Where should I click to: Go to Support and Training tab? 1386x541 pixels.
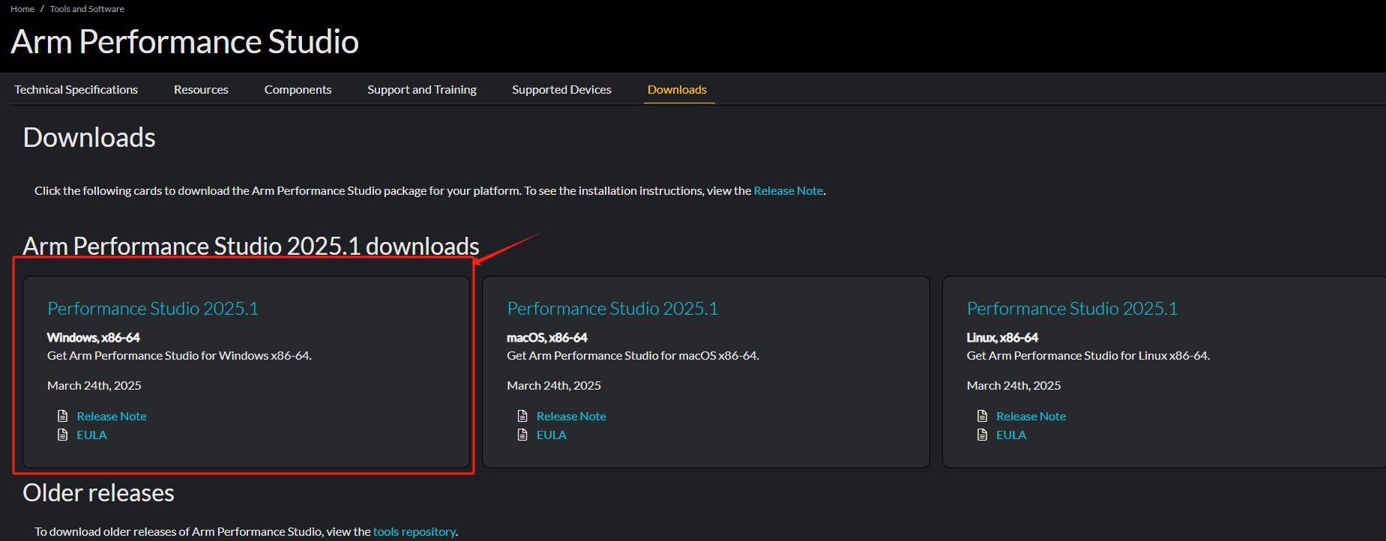(x=422, y=89)
